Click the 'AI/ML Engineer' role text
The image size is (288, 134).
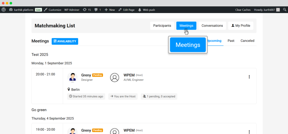[133, 80]
